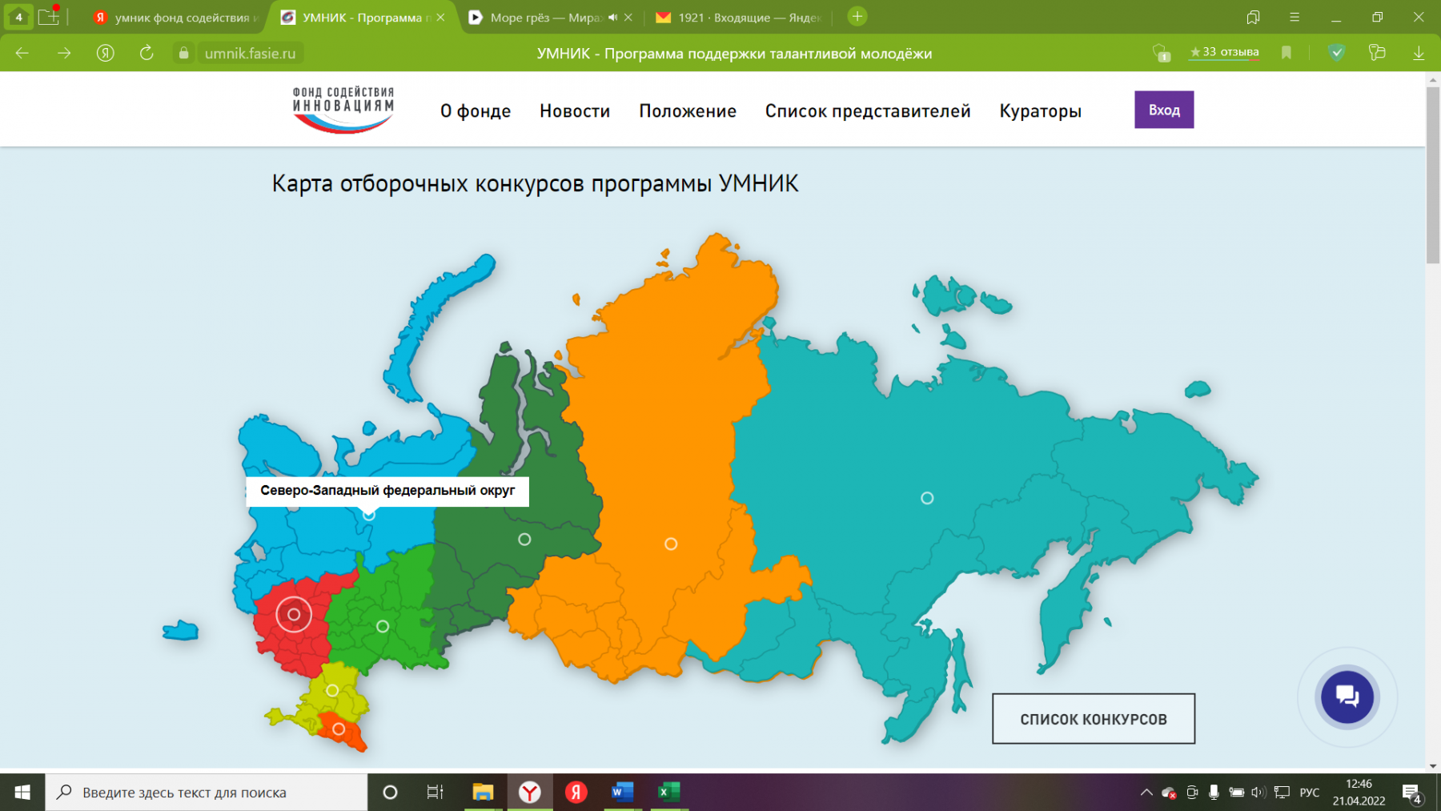Open Word from the taskbar
Screen dimensions: 1441x811
[x=622, y=792]
